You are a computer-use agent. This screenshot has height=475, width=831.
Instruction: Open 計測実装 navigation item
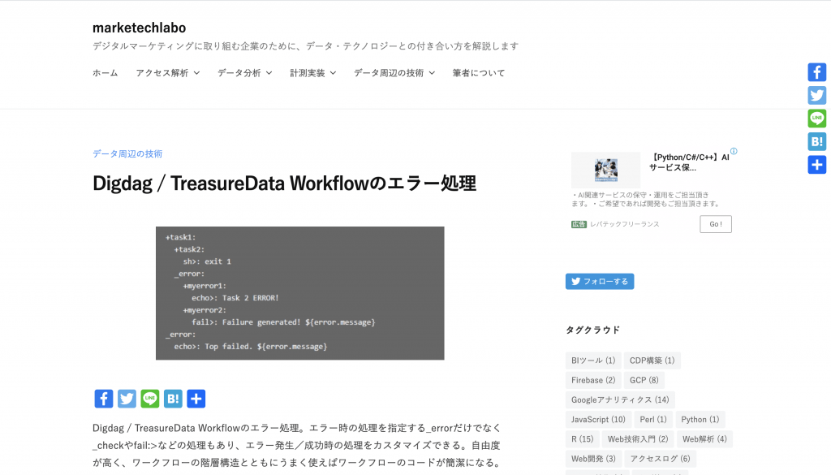click(x=308, y=73)
